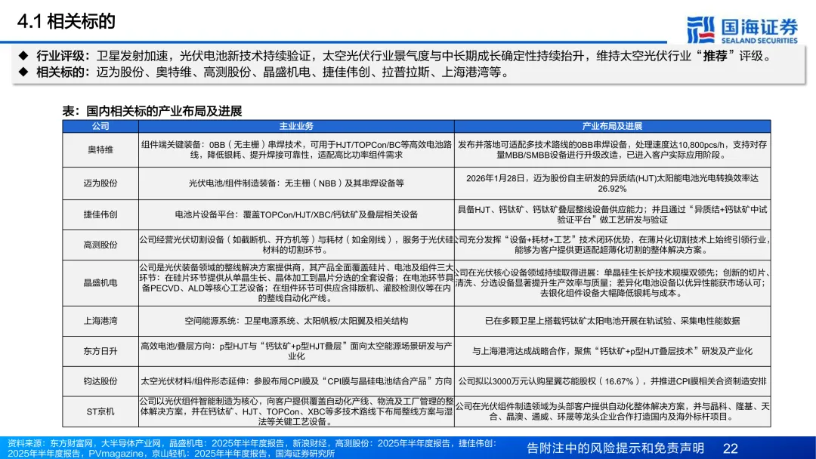Select the '钧达股份' company cell
This screenshot has width=816, height=459.
tap(100, 381)
